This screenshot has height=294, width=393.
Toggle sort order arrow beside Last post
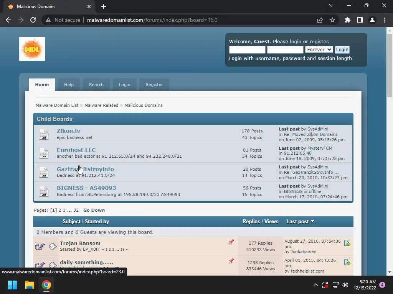click(312, 221)
